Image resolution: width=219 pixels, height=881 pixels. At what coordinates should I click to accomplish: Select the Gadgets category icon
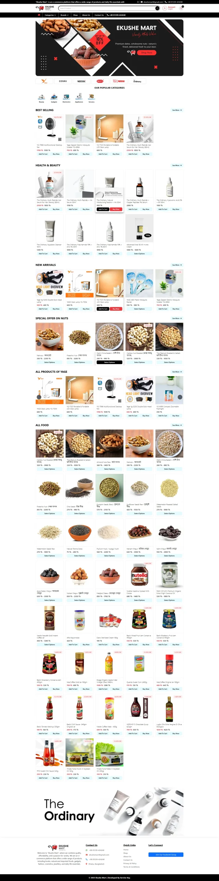click(x=54, y=97)
